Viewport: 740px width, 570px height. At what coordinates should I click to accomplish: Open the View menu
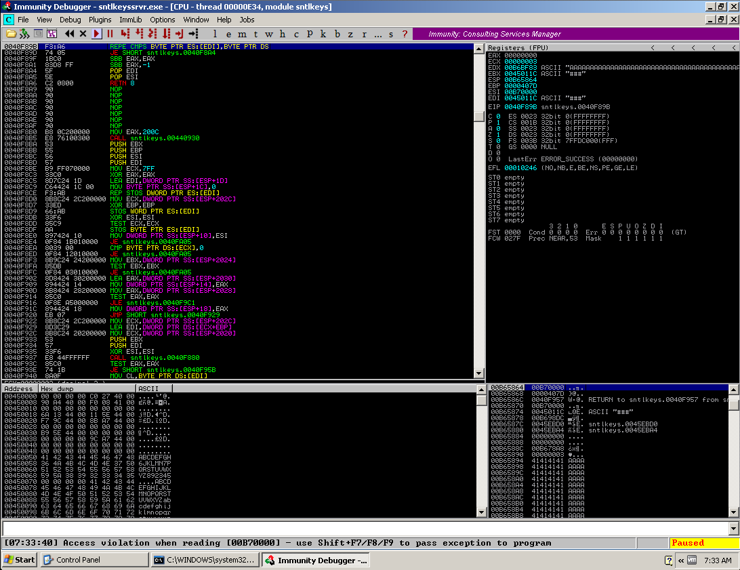[44, 20]
